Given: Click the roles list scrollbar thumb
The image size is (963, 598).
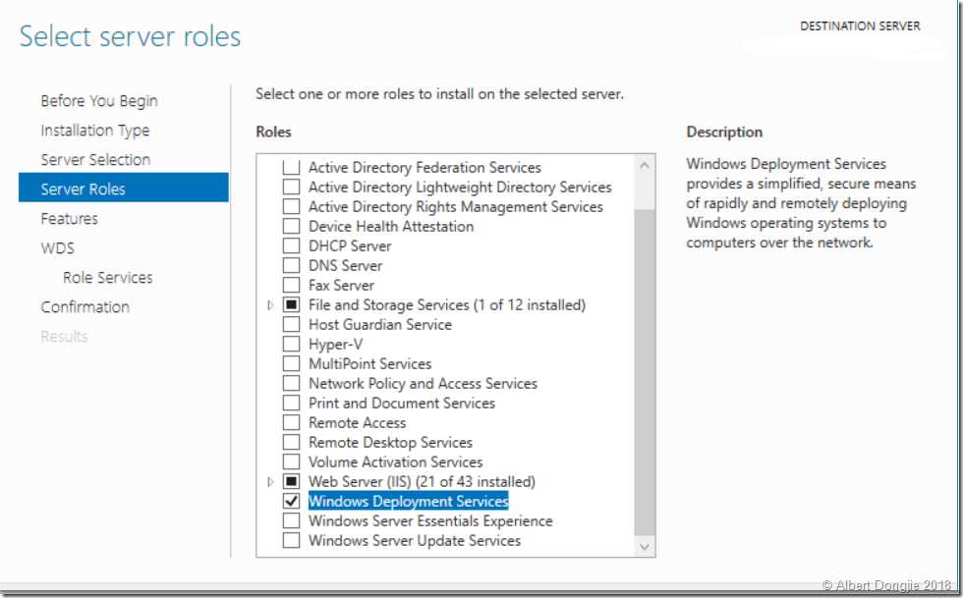Looking at the screenshot, I should [x=645, y=371].
